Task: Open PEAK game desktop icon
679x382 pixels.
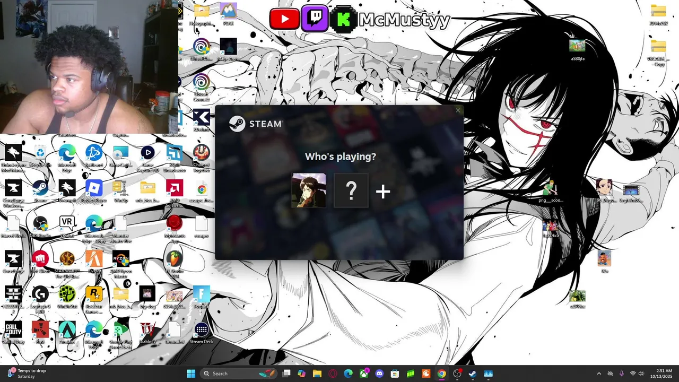Action: tap(228, 14)
